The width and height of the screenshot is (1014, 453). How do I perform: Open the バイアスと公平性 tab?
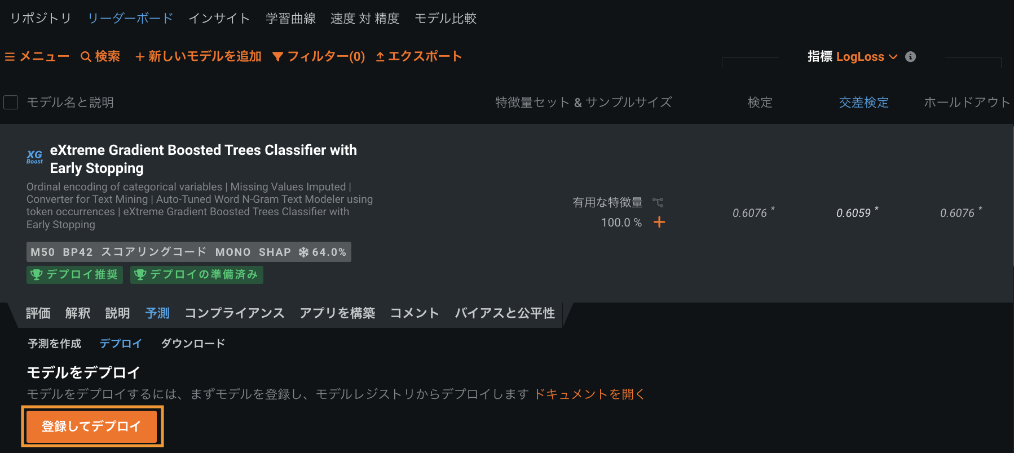tap(505, 313)
